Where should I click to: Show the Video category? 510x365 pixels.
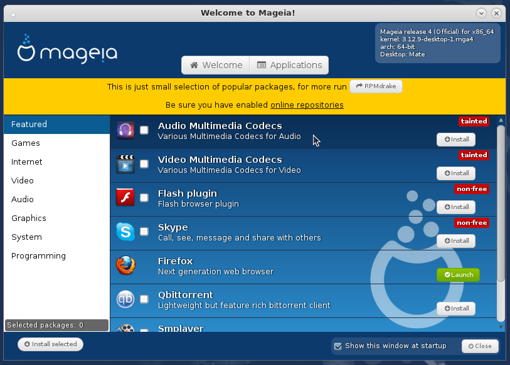pos(57,180)
